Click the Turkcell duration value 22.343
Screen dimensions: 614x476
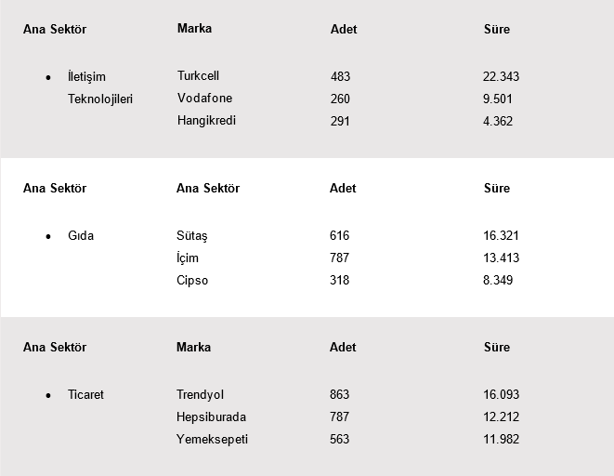coord(501,77)
